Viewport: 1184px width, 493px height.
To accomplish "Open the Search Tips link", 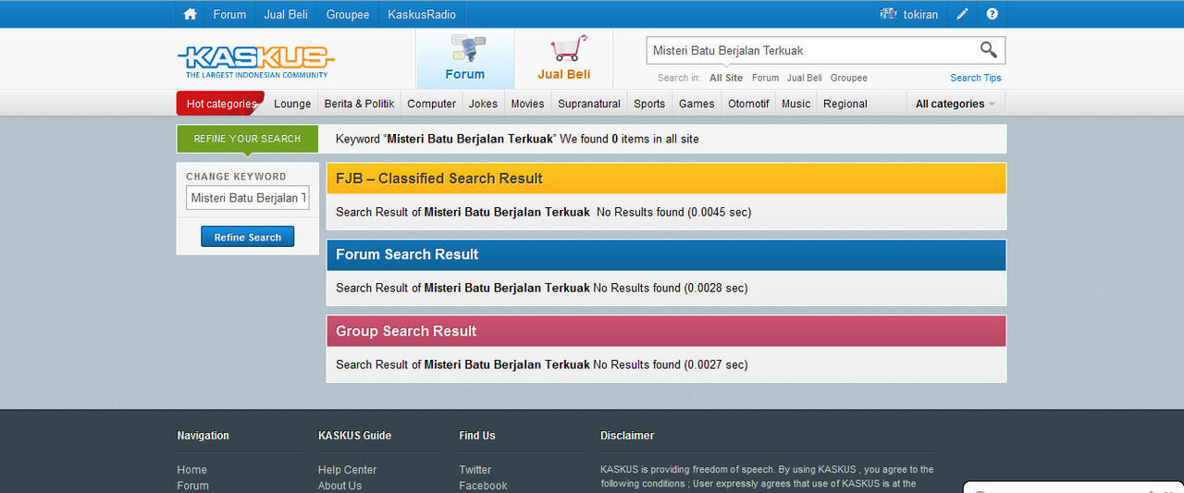I will [x=976, y=78].
